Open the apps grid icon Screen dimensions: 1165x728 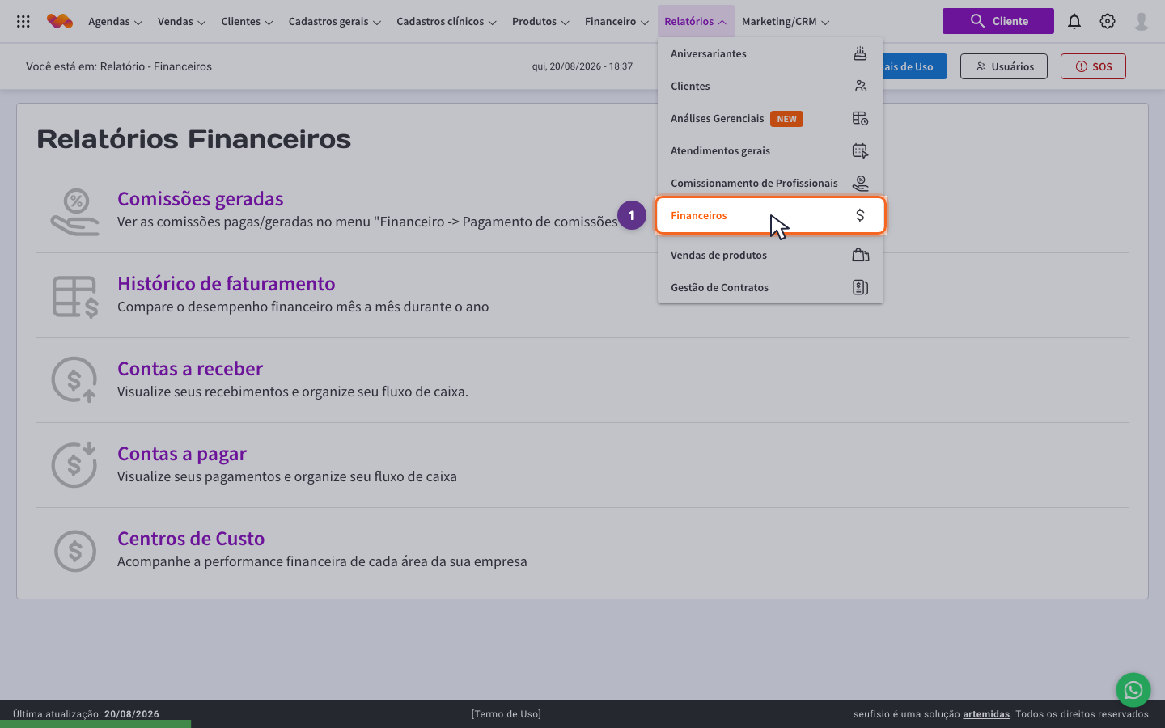tap(23, 22)
